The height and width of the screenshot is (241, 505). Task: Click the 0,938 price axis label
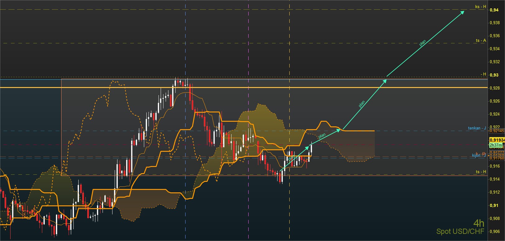(495, 23)
